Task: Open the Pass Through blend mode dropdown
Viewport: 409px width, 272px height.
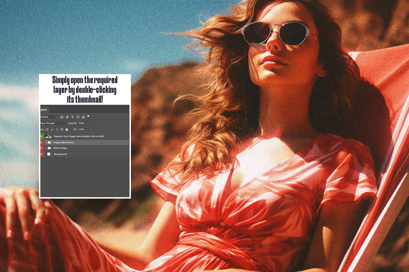Action: (x=54, y=123)
